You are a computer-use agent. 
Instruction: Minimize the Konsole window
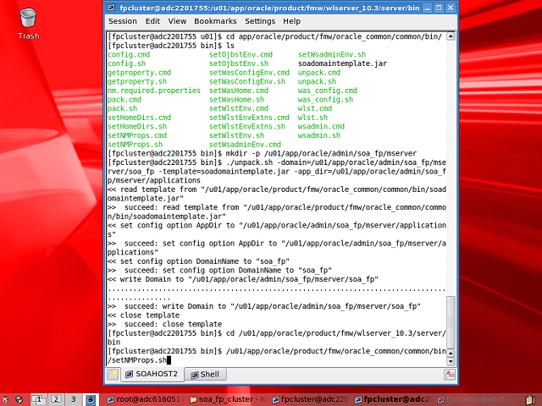point(427,8)
